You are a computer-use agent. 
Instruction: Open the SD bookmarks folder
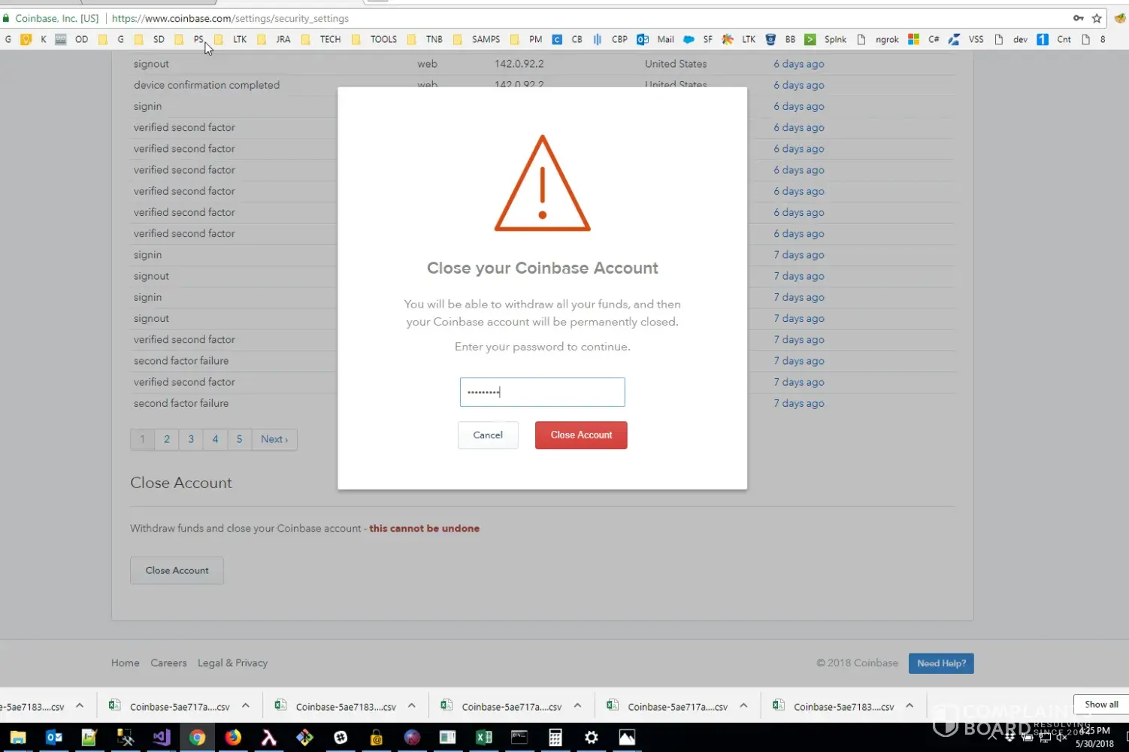(150, 39)
